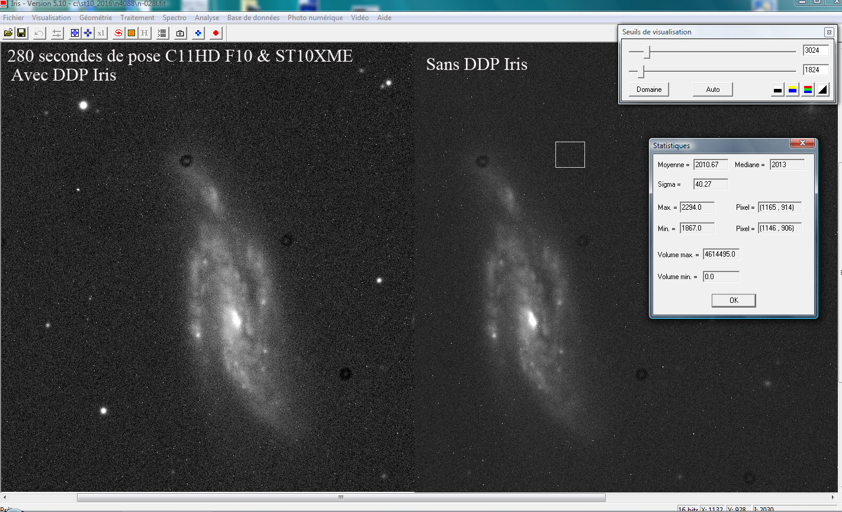The width and height of the screenshot is (842, 512).
Task: Click the Max. value field 2294.0
Action: click(697, 207)
